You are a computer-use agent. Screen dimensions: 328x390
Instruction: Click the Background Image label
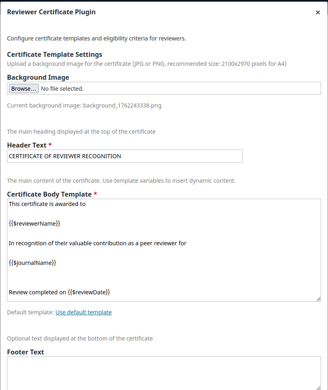(x=38, y=77)
